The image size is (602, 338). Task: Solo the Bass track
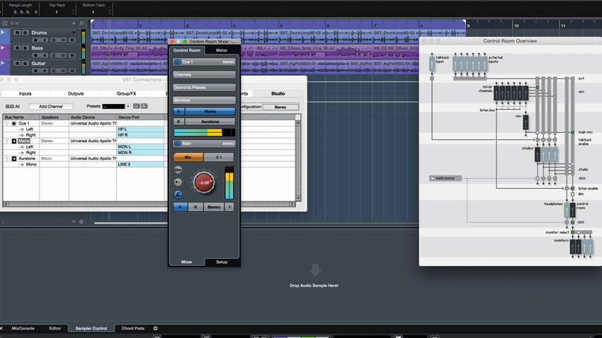[25, 48]
